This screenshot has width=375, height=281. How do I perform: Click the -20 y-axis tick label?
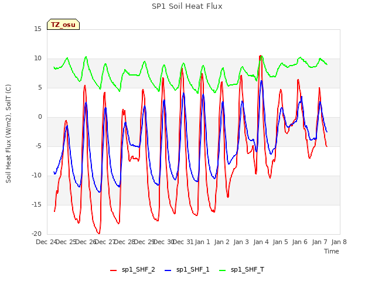36,234
